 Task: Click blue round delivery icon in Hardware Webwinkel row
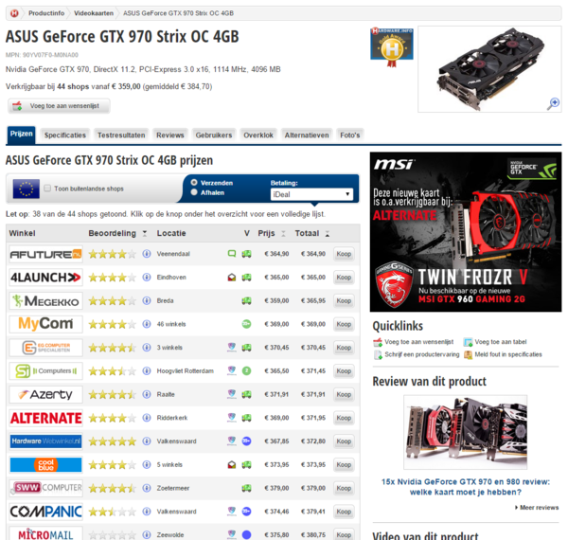click(x=246, y=441)
